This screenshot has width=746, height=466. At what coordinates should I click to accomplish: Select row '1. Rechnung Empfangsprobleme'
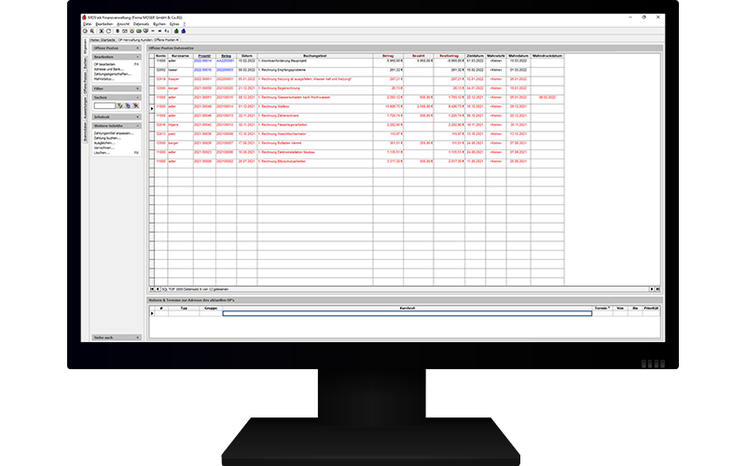pyautogui.click(x=359, y=70)
